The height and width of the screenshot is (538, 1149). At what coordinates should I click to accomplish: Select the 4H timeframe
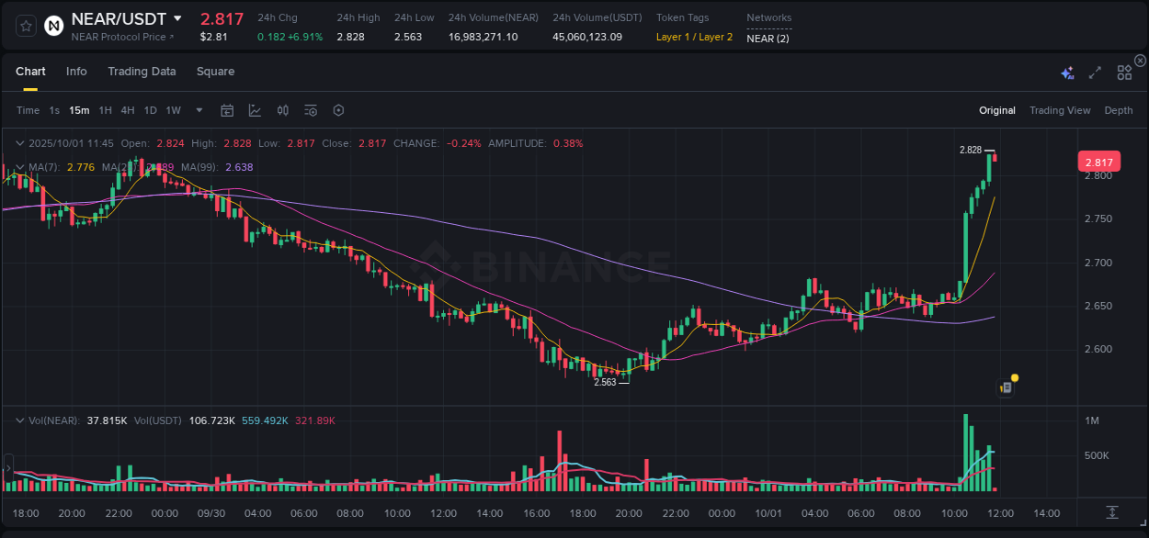point(127,110)
